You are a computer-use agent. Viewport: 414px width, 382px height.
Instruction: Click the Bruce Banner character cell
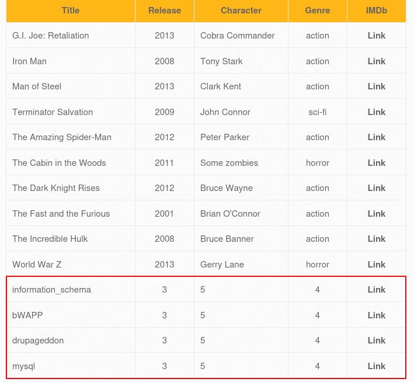pos(241,239)
